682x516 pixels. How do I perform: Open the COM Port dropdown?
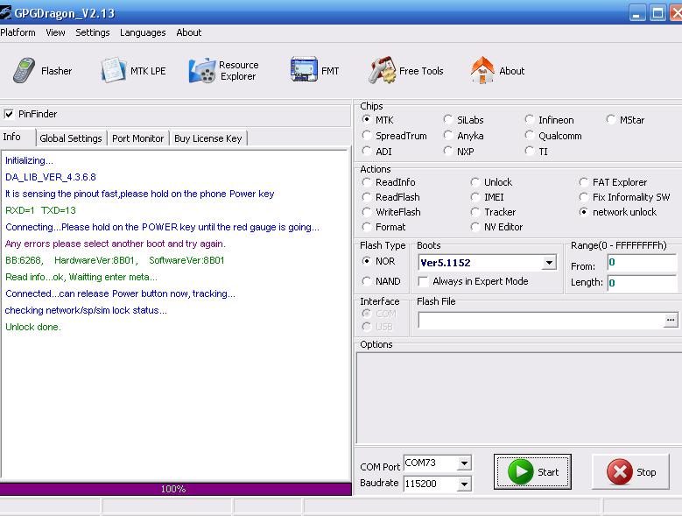[x=465, y=463]
